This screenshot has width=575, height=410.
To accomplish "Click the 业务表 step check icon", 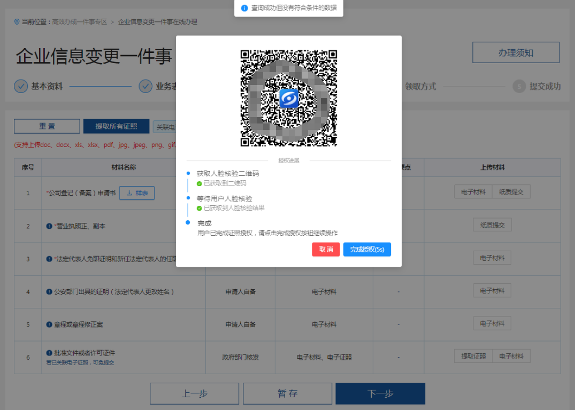I will click(145, 86).
